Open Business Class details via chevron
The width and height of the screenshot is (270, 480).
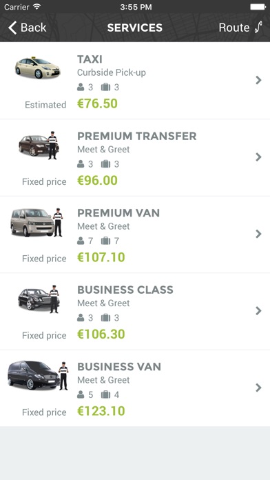tap(259, 311)
